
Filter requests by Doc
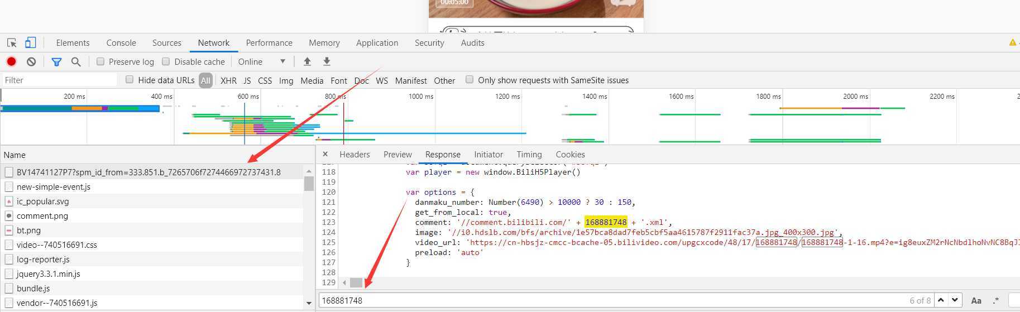(362, 80)
